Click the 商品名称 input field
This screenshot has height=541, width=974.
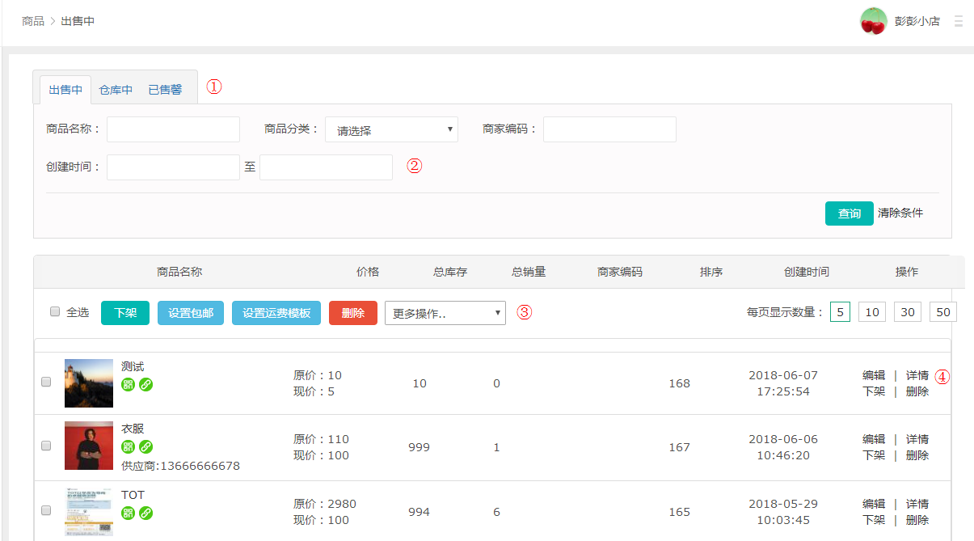click(173, 129)
